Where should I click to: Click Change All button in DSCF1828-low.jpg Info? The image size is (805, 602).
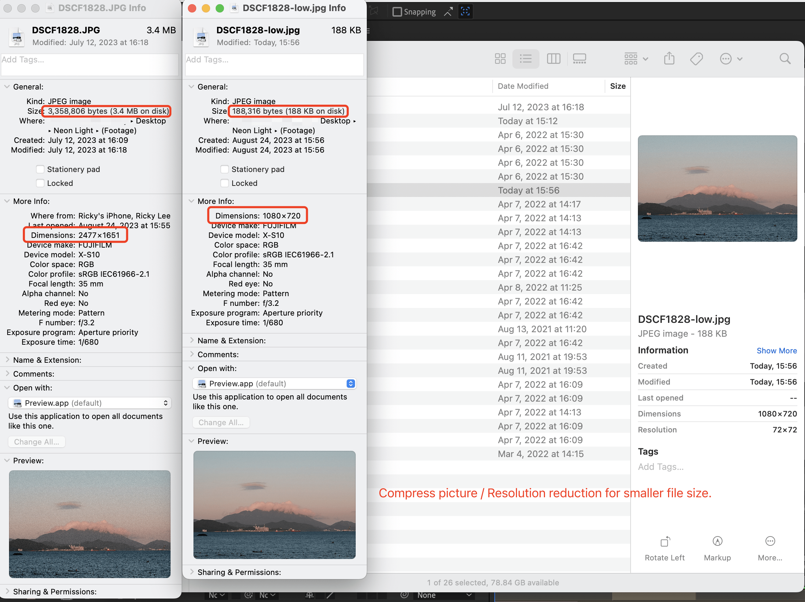(x=220, y=422)
